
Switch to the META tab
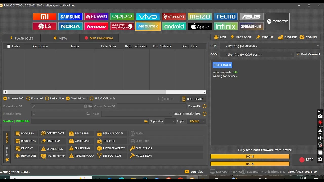tap(60, 38)
